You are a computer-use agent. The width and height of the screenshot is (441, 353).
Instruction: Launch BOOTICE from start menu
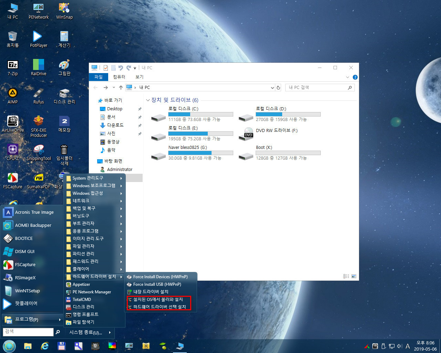coord(32,239)
